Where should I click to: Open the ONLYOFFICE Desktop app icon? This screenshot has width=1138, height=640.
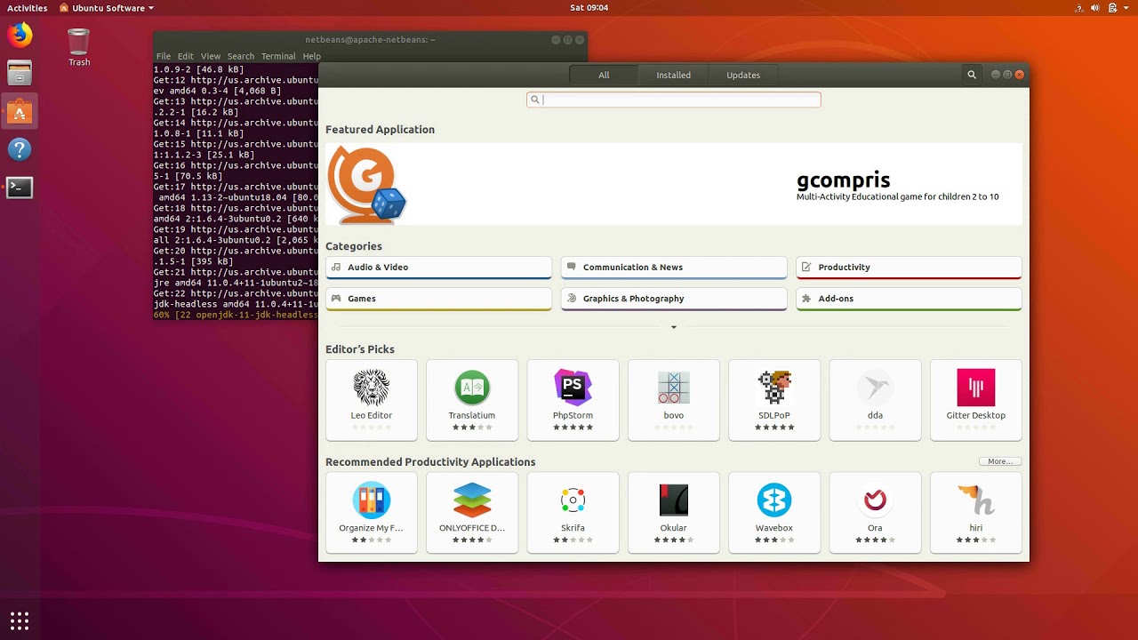pos(472,500)
